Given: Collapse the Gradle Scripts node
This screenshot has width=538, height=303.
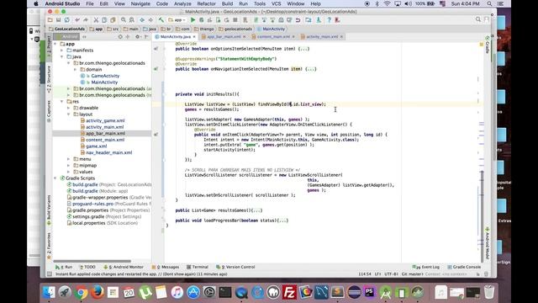Looking at the screenshot, I should [x=55, y=178].
